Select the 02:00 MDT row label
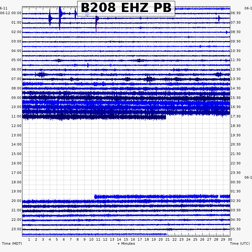This screenshot has height=252, width=252. click(x=16, y=32)
